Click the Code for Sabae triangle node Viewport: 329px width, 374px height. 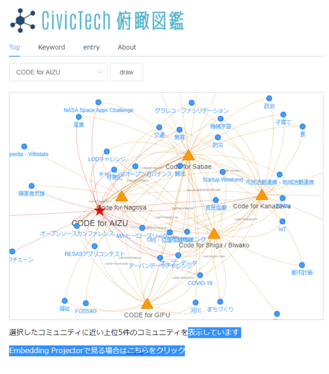[x=188, y=155]
